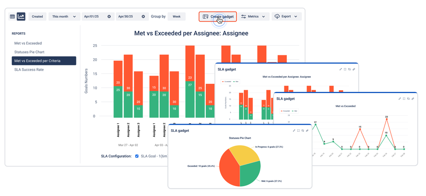Screen dimensions: 426x196
Task: Toggle Met legend in Assignee bar gadget
Action: (236, 81)
